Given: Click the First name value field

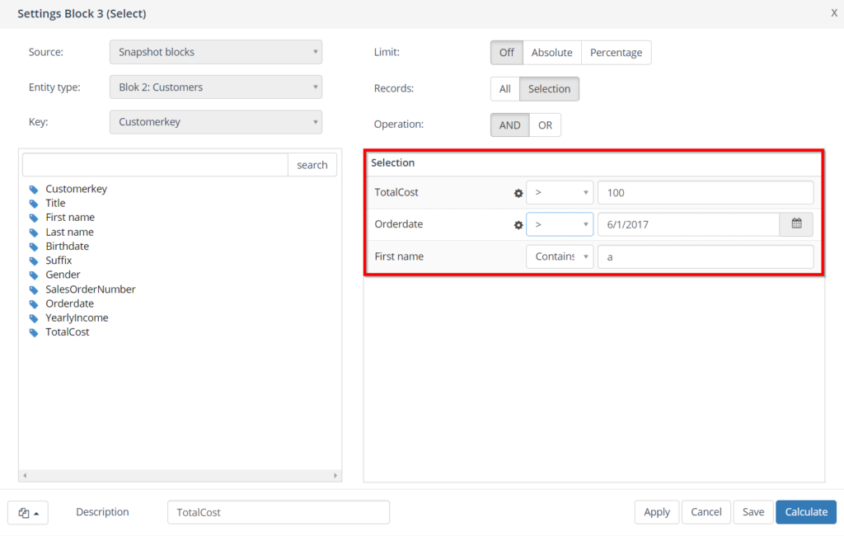Looking at the screenshot, I should point(706,256).
